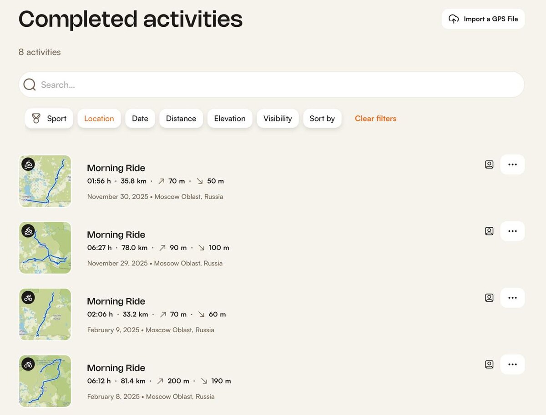The image size is (546, 415).
Task: Expand the Distance filter
Action: pyautogui.click(x=181, y=119)
